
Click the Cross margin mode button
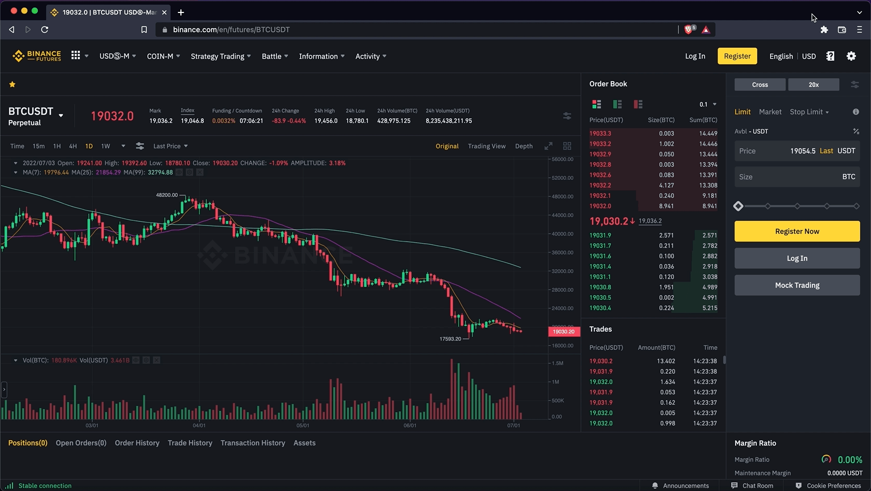(x=760, y=85)
